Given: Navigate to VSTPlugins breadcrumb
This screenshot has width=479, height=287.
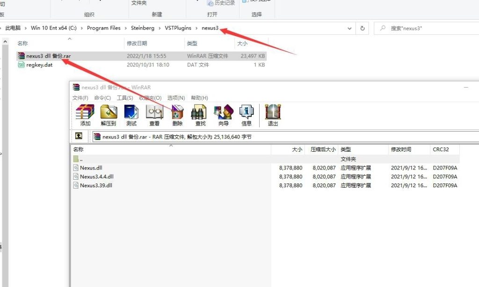Looking at the screenshot, I should coord(178,28).
